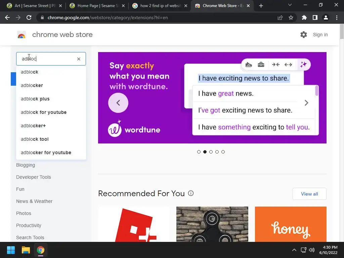Screen dimensions: 344x258
Task: Go to previous banner slide
Action: pyautogui.click(x=118, y=103)
